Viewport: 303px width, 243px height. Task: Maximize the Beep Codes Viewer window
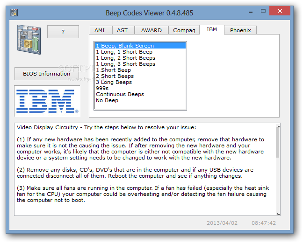[x=263, y=11]
